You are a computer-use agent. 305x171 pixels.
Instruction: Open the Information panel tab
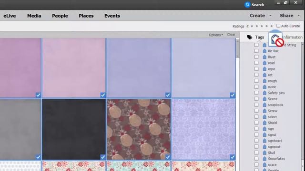click(x=292, y=37)
